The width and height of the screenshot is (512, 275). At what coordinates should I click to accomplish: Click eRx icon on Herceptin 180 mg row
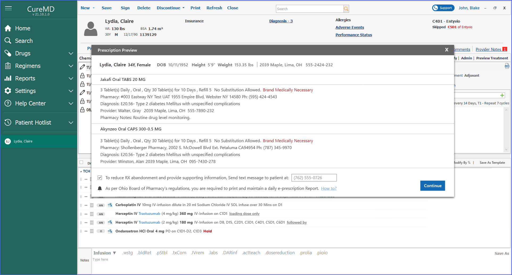coord(110,222)
